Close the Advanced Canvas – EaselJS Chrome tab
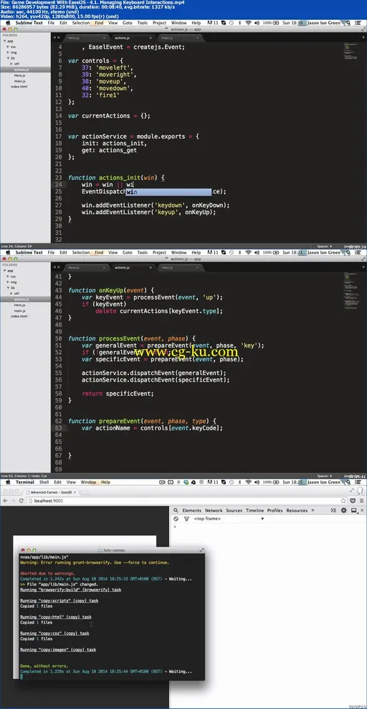This screenshot has height=709, width=367. pos(75,491)
